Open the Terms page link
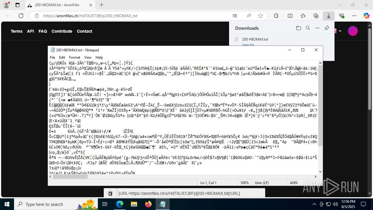 [17, 31]
